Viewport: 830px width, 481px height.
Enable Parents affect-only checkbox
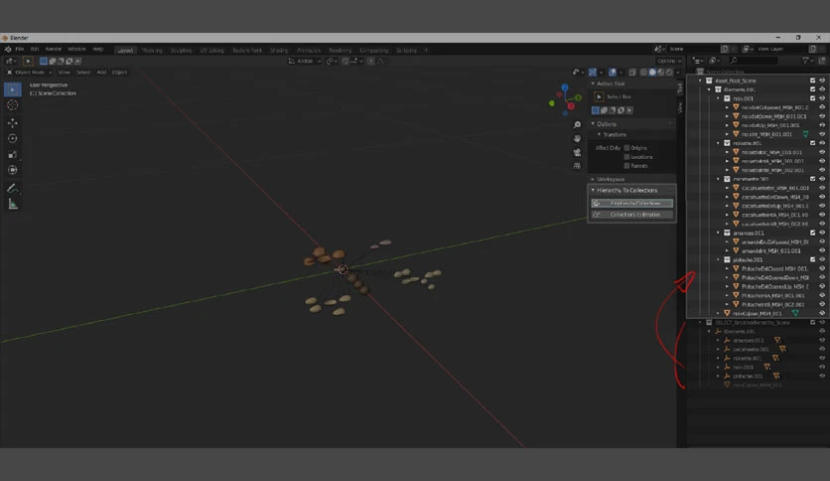click(x=626, y=166)
